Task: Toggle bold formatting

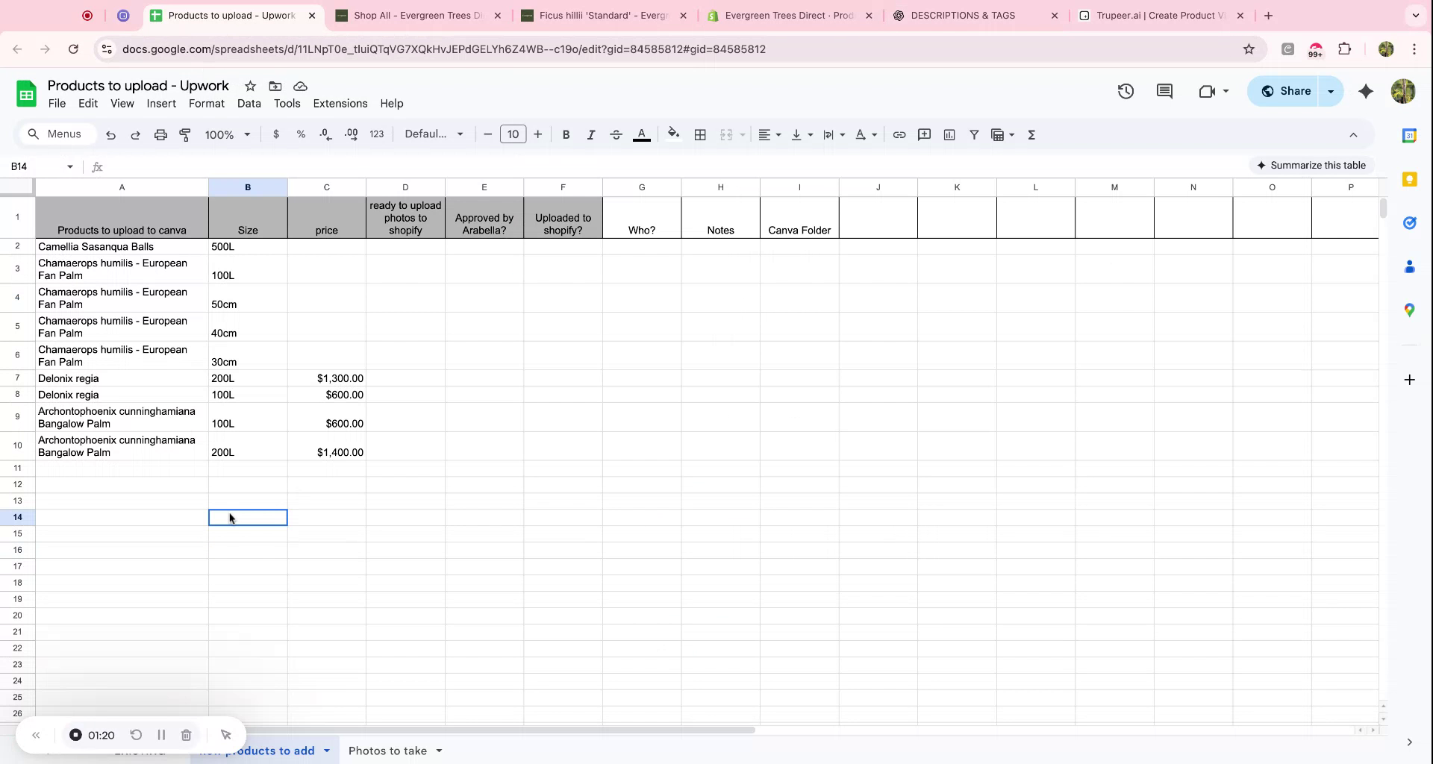Action: [566, 135]
